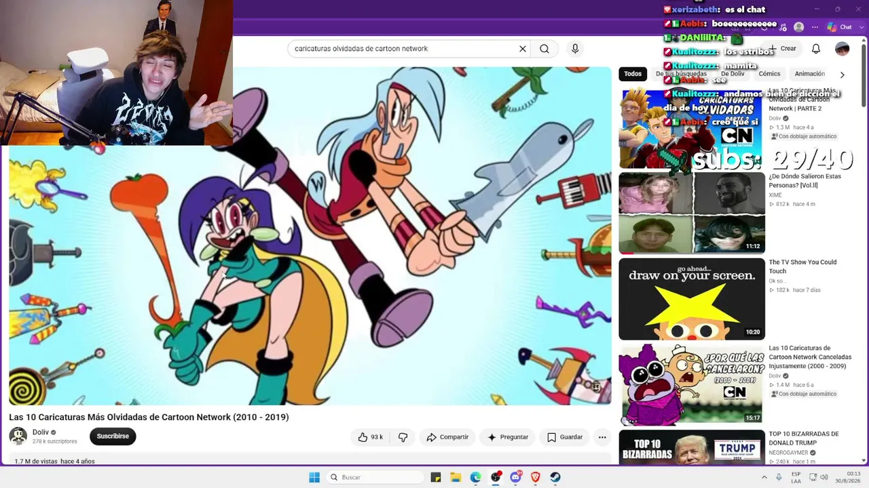Like the video with 93 k thumbs up

tap(371, 437)
